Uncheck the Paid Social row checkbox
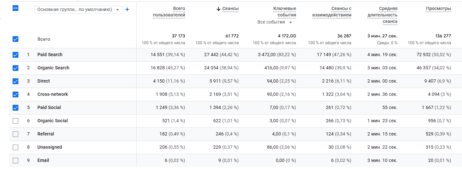Viewport: 462px width, 169px height. click(x=15, y=108)
